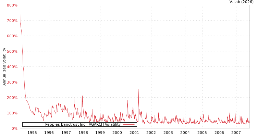Click the 1997 x-axis label
This screenshot has width=257, height=137.
point(66,133)
